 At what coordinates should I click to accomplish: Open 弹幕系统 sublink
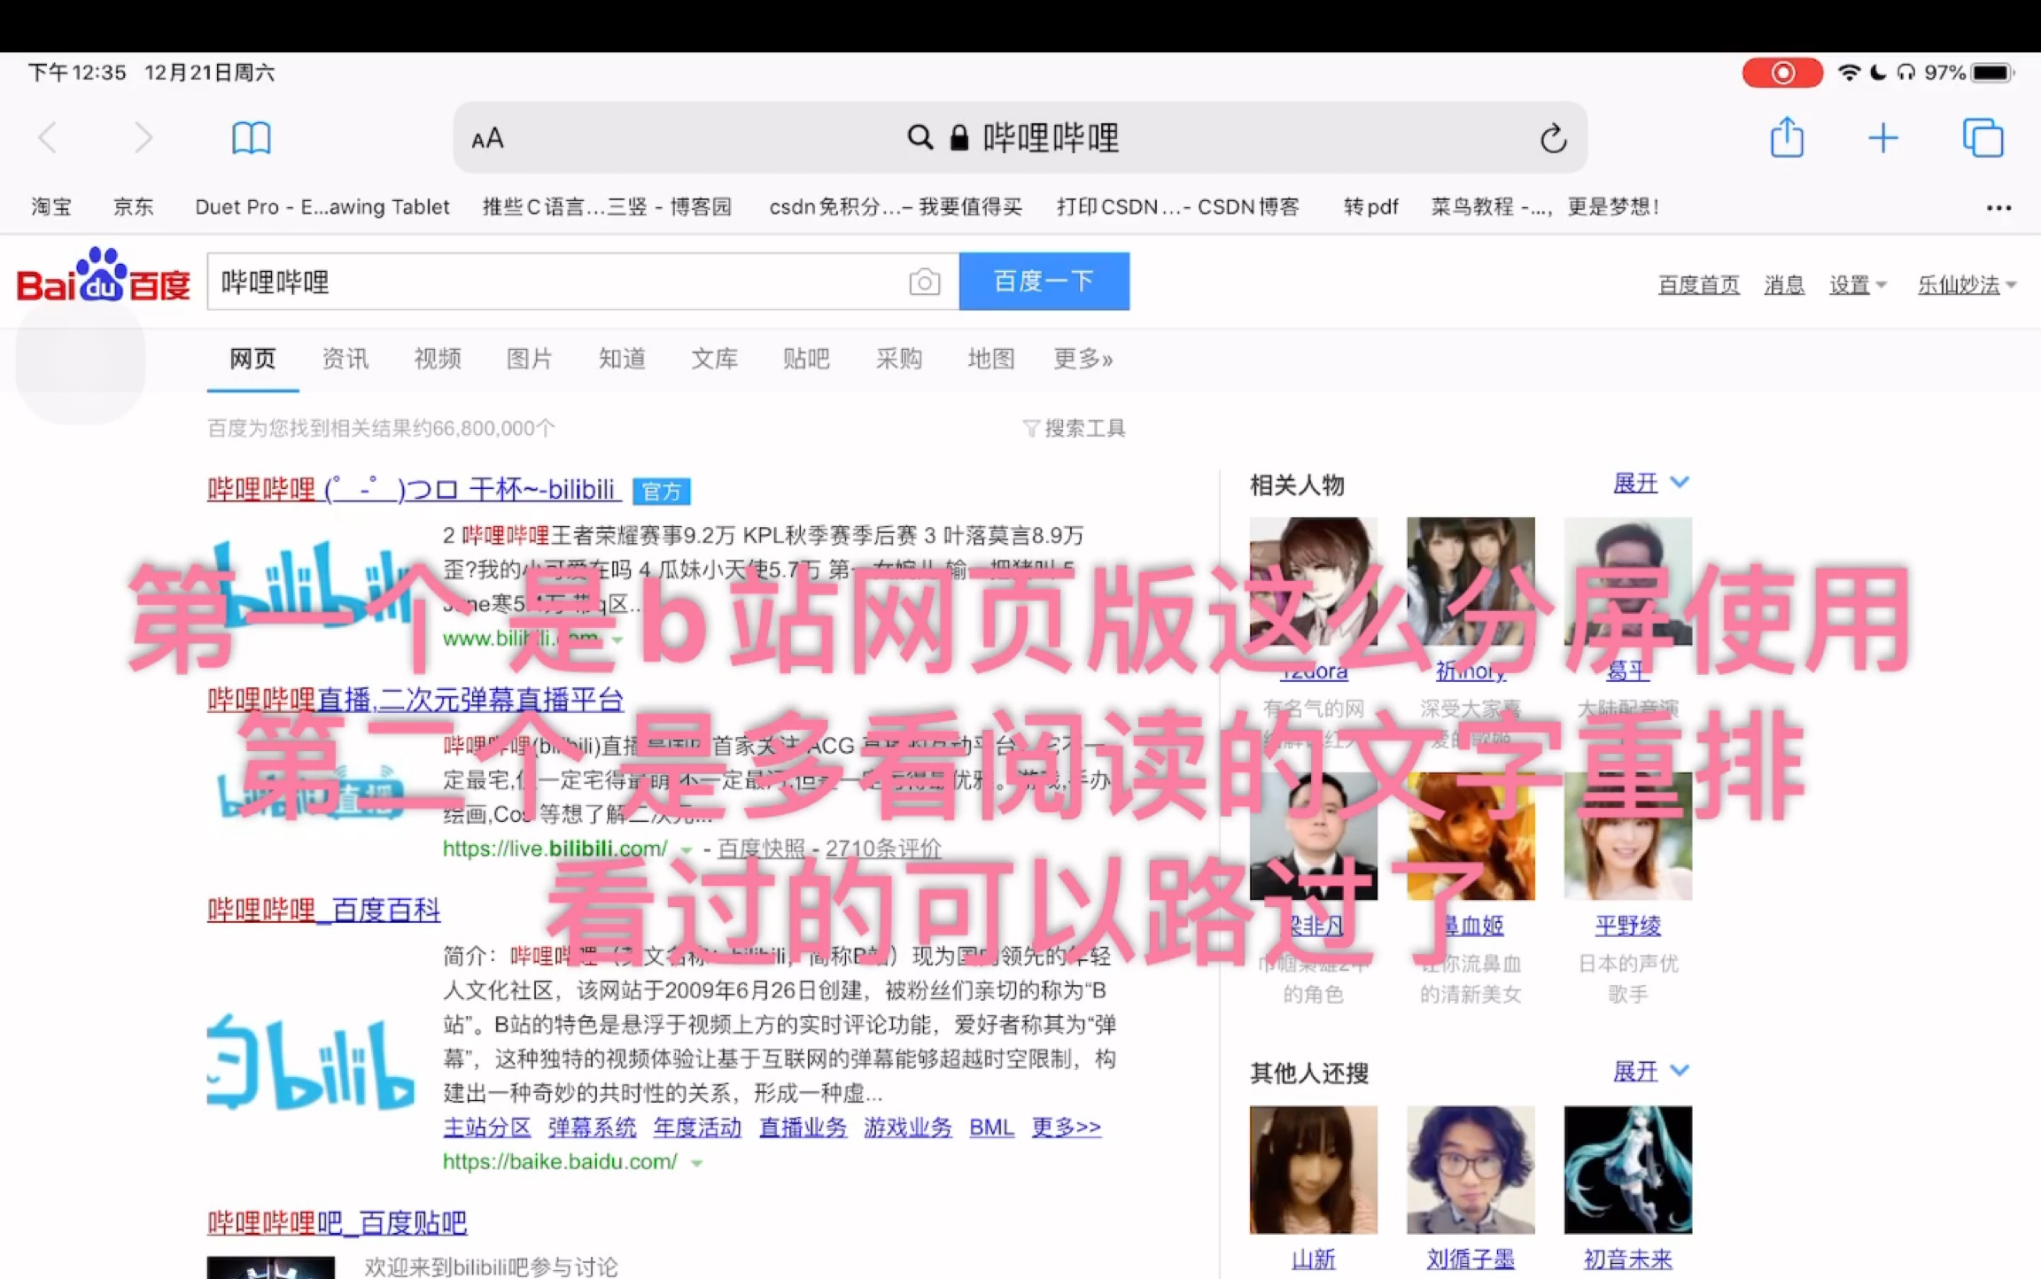point(592,1128)
